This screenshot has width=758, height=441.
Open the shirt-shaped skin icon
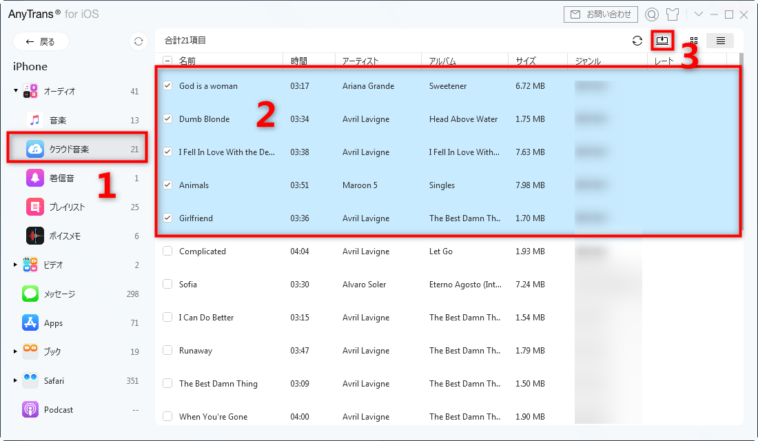click(x=673, y=14)
